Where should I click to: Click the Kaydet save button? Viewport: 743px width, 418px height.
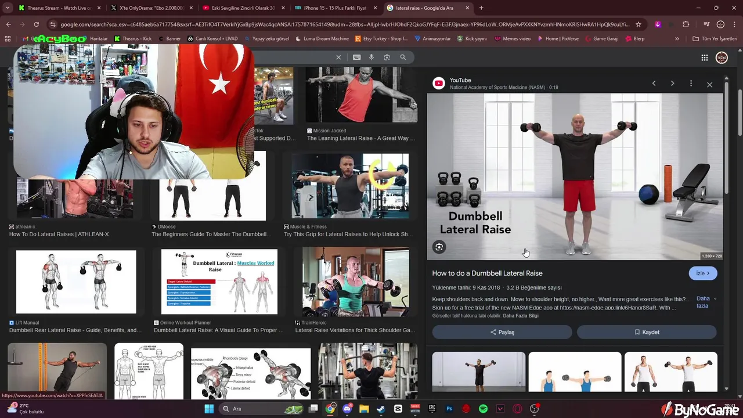pyautogui.click(x=647, y=332)
